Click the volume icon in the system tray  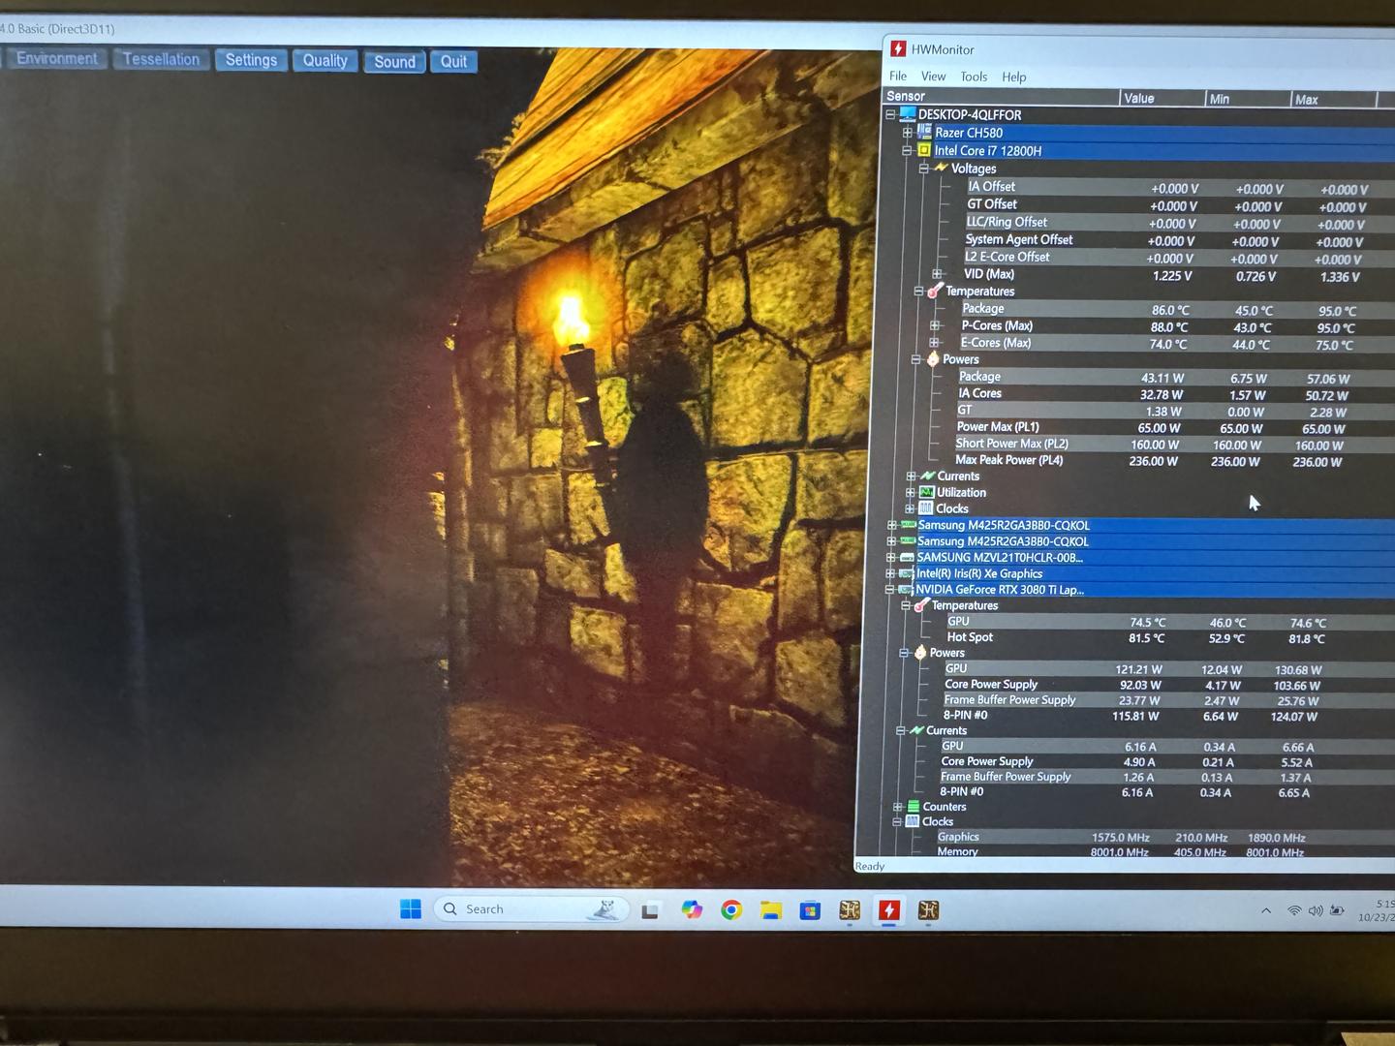point(1315,910)
